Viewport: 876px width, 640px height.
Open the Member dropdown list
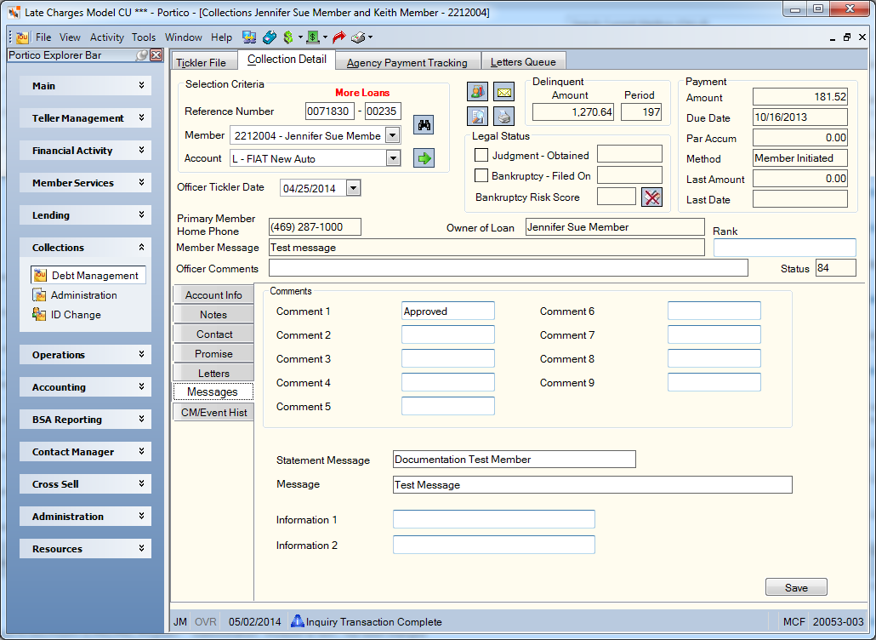point(393,135)
